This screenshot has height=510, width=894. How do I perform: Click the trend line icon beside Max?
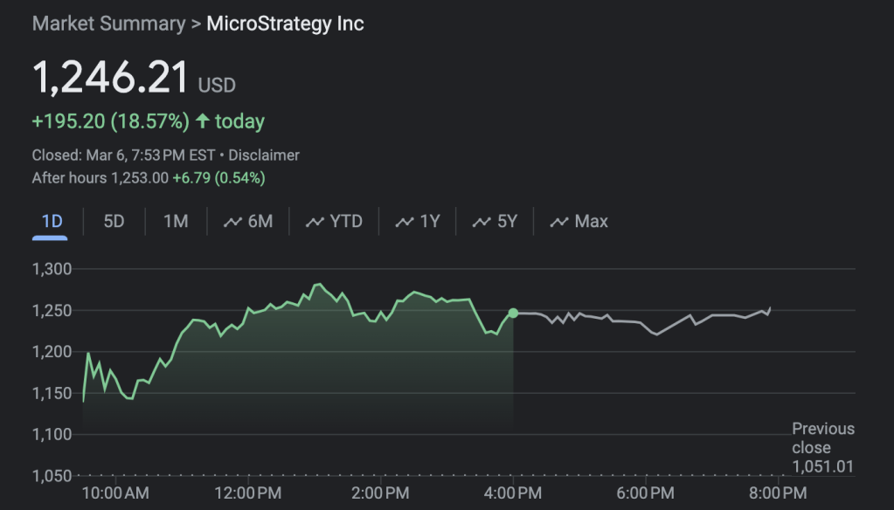pos(559,223)
